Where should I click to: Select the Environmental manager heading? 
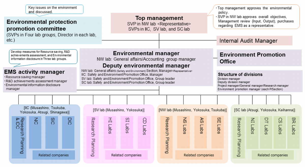point(146,53)
